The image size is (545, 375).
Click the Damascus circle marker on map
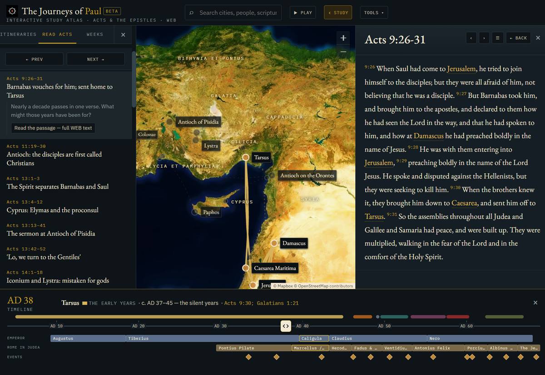point(274,243)
